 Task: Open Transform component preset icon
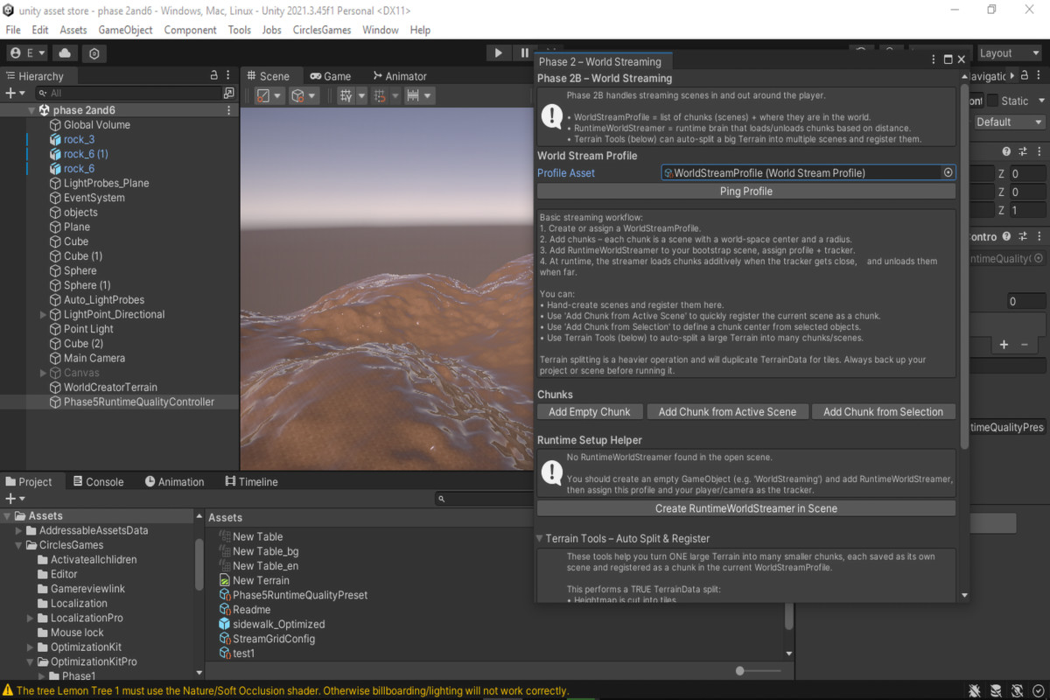point(1022,152)
